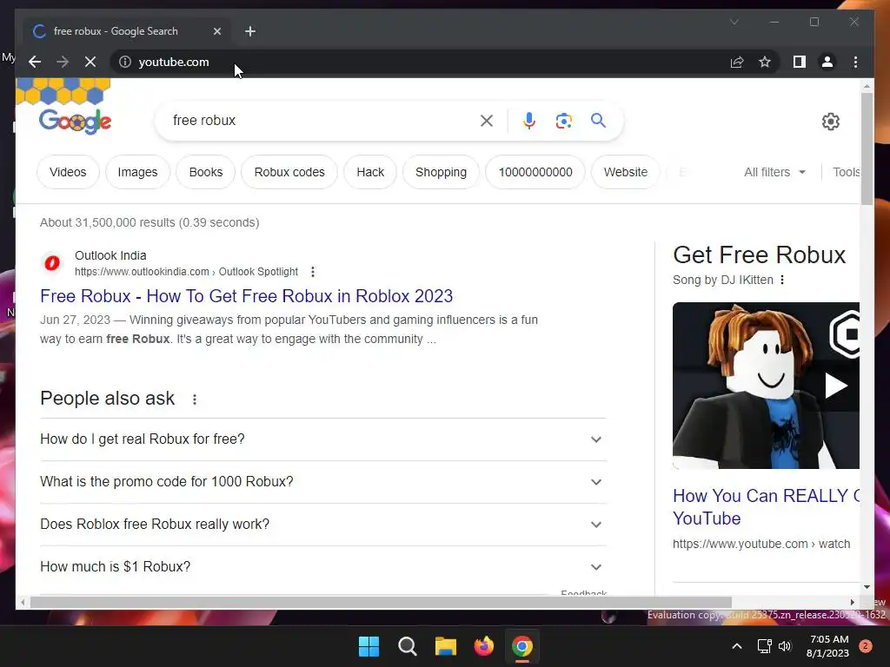This screenshot has height=667, width=890.
Task: Search by image with the lens icon
Action: 563,121
